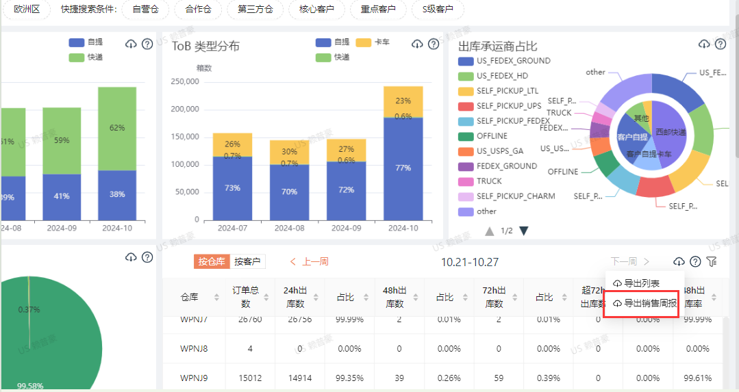The height and width of the screenshot is (392, 739).
Task: Click the 77% segment of 2024-10 bar
Action: [x=403, y=168]
